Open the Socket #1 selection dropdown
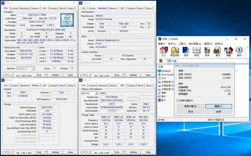The width and height of the screenshot is (251, 156). pos(33,69)
